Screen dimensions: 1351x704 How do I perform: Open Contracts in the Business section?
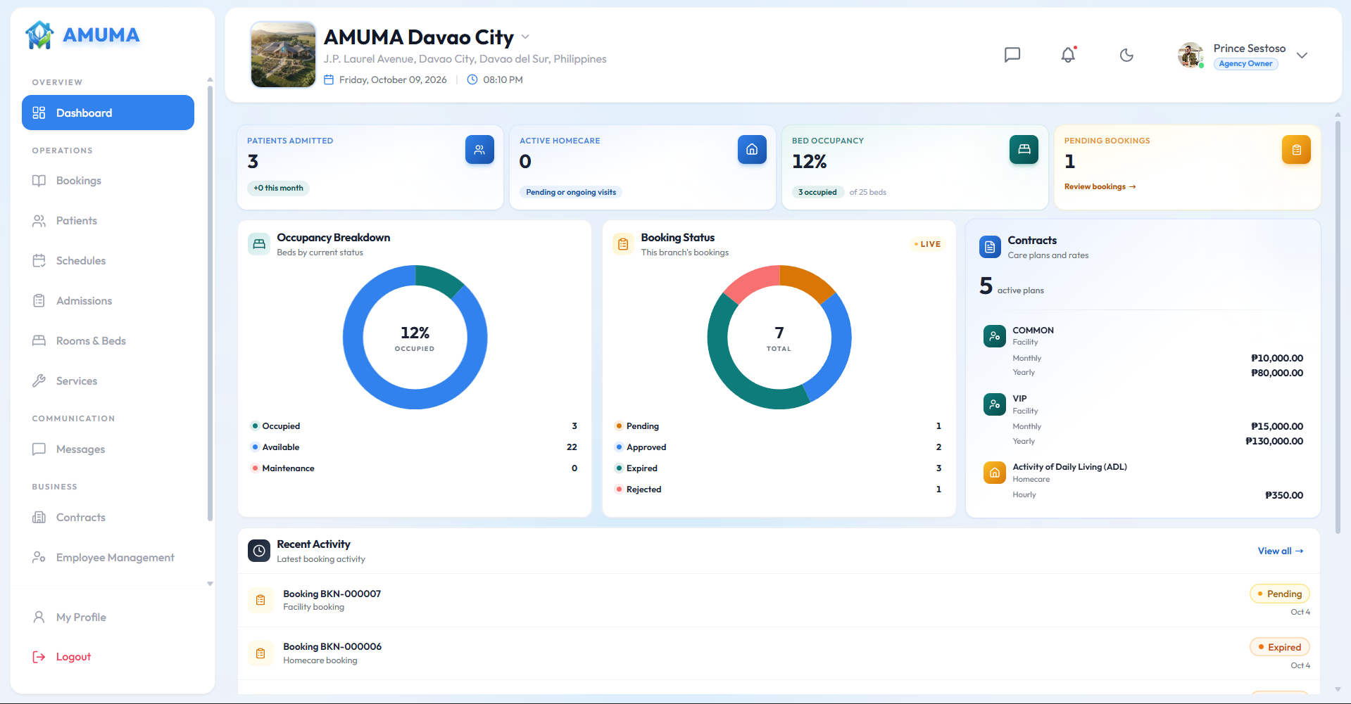tap(108, 518)
